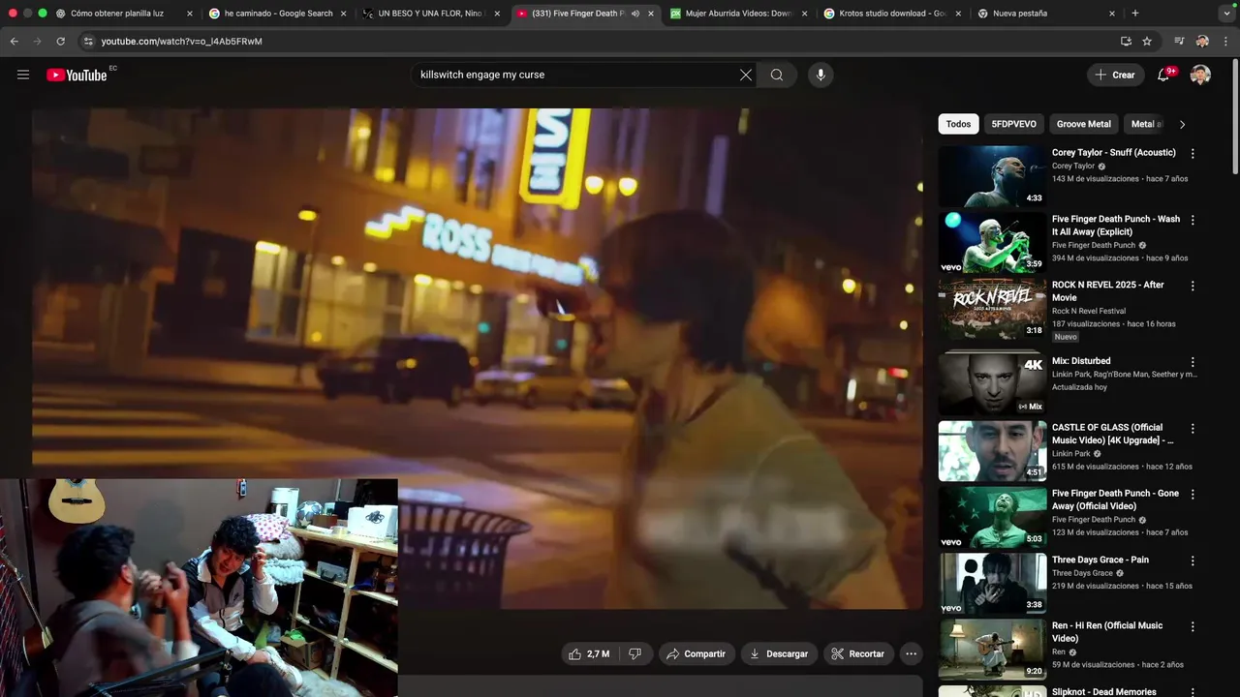Open Wash It All Away thumbnail
This screenshot has height=697, width=1240.
(x=992, y=242)
